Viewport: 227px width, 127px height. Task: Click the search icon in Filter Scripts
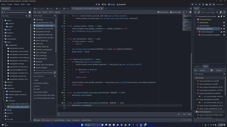55,16
